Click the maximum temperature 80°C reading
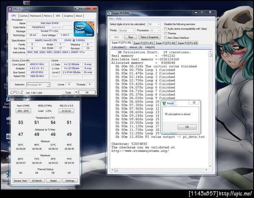This screenshot has height=198, width=254. tap(21, 159)
